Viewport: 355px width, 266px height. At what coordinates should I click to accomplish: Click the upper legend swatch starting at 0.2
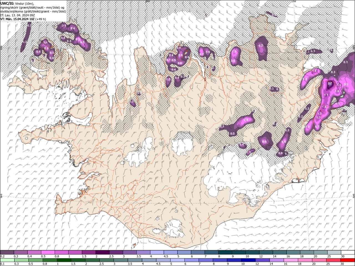pos(7,252)
